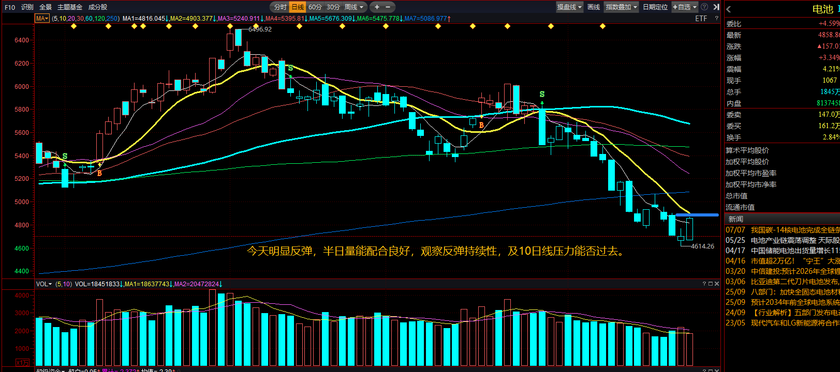Click the ETF label on chart

701,19
